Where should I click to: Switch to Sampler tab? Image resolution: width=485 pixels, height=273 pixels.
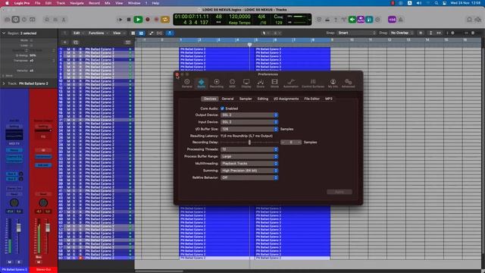[246, 99]
